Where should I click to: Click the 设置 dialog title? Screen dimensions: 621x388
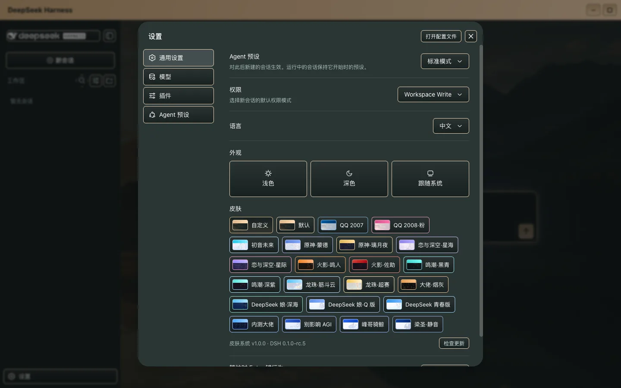pos(155,36)
